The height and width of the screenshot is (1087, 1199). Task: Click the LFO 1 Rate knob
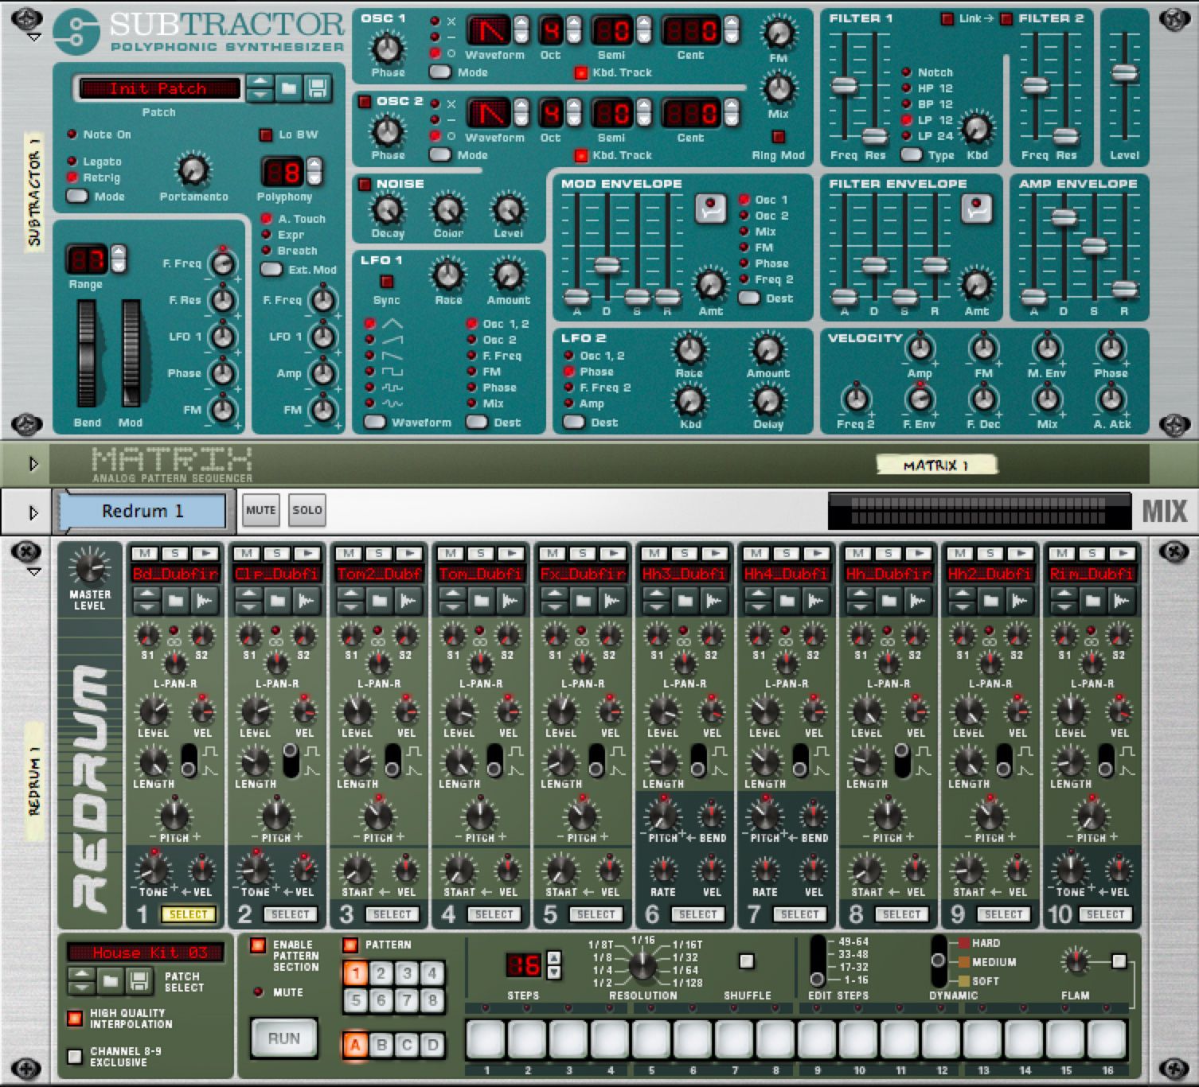pos(447,275)
